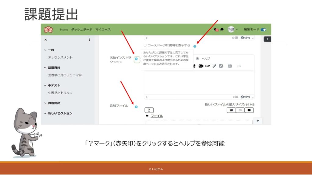
Task: Go to ダッシュボード in top navigation
Action: point(81,29)
